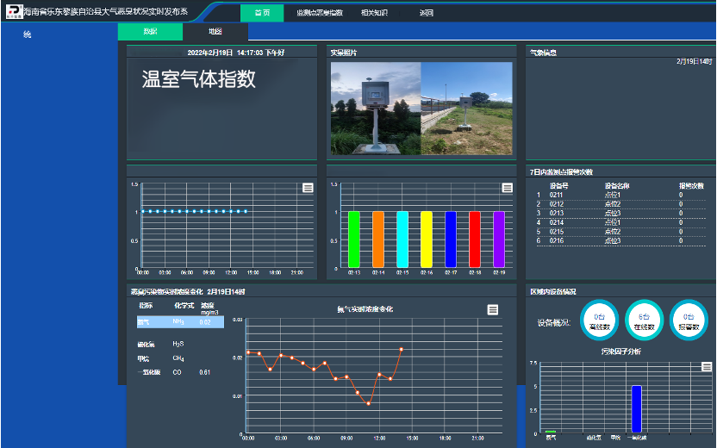Click the offline count circle indicator
The width and height of the screenshot is (717, 448).
pos(599,320)
